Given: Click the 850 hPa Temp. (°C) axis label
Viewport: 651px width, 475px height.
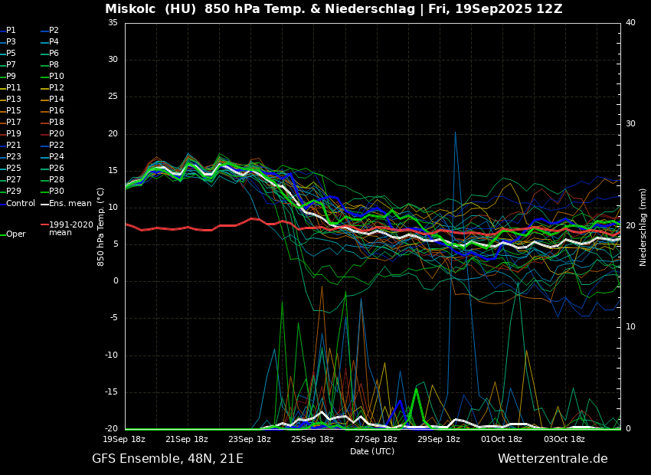Looking at the screenshot, I should [101, 227].
